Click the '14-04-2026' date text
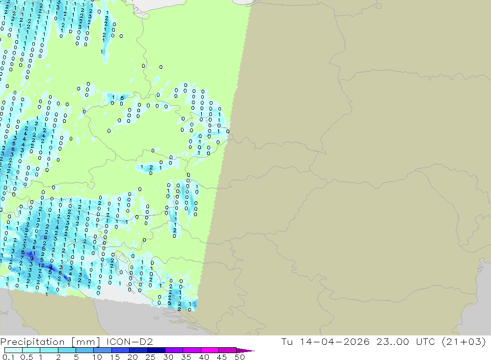491x360 pixels. 334,341
